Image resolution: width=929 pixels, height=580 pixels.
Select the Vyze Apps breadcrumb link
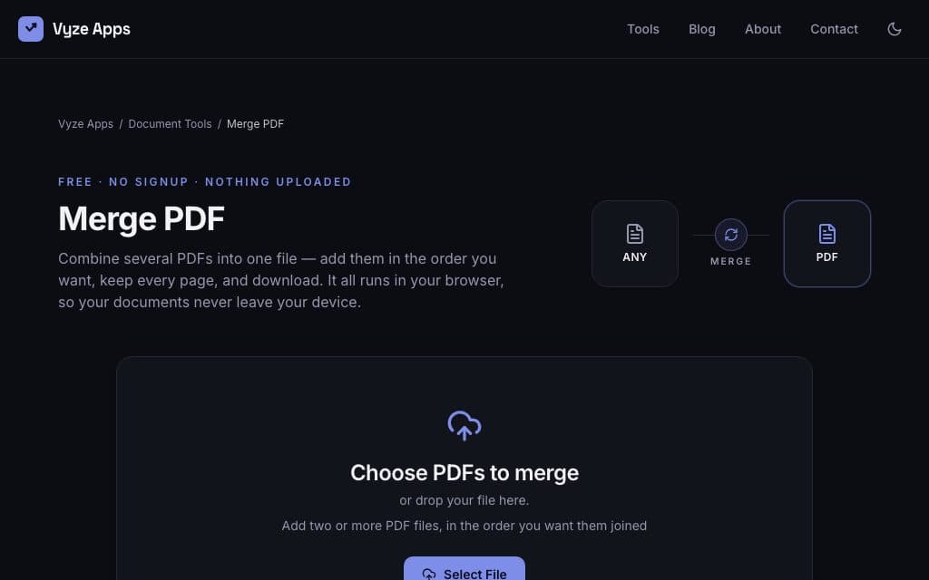[x=85, y=123]
